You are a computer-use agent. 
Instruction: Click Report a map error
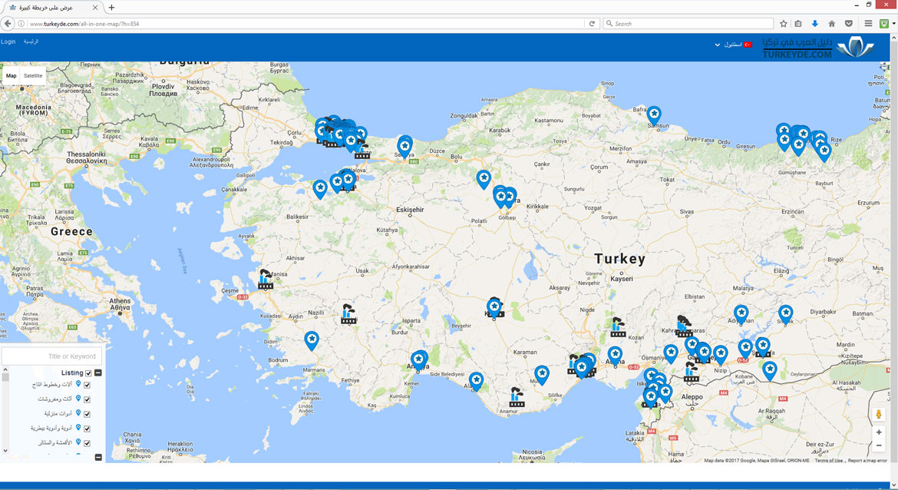tap(867, 460)
